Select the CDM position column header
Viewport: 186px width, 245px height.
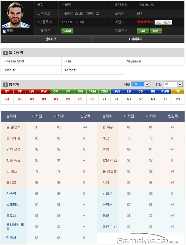pos(104,91)
